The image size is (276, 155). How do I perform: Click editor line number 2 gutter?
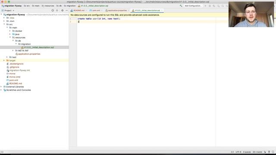coord(71,22)
